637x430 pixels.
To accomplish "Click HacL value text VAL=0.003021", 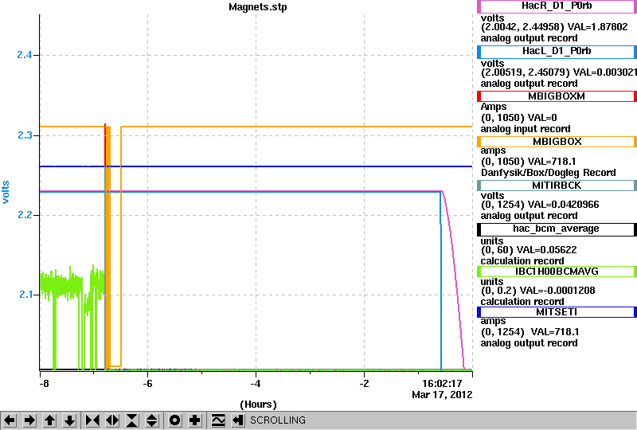I will (604, 72).
